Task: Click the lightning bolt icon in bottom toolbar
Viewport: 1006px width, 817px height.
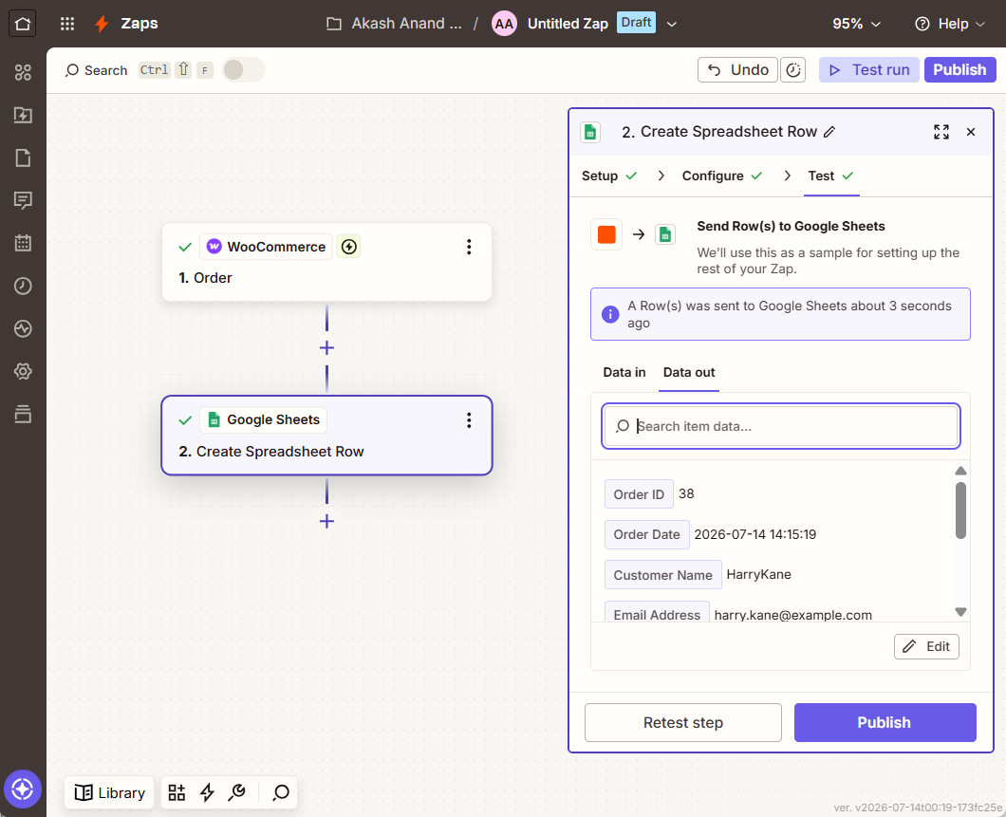Action: pyautogui.click(x=207, y=792)
